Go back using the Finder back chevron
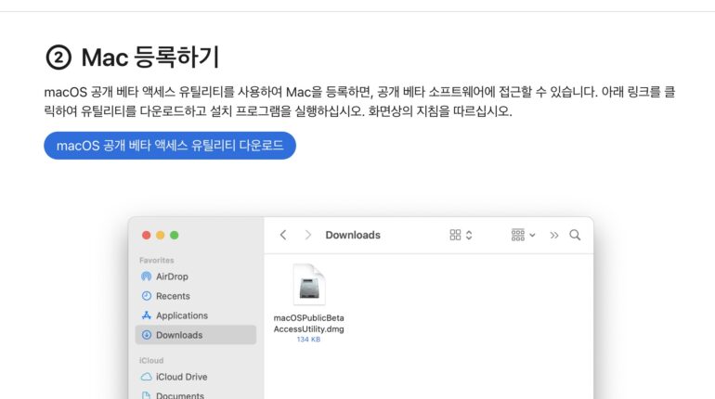The image size is (715, 399). (x=283, y=236)
